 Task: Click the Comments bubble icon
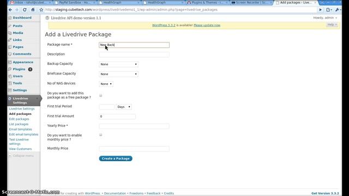pyautogui.click(x=10, y=54)
